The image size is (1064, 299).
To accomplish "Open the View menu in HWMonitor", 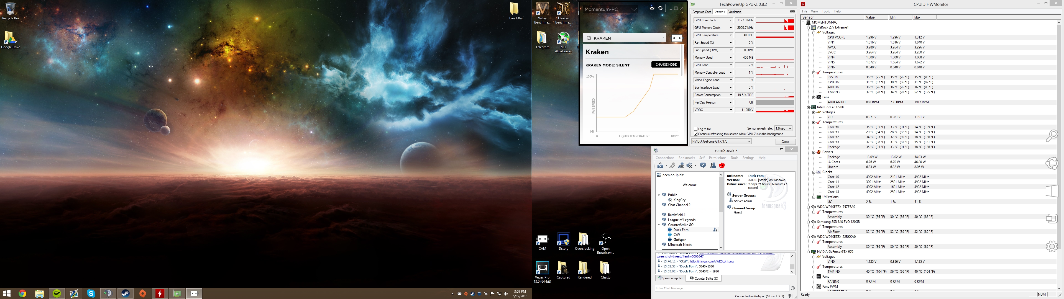I will click(x=814, y=12).
